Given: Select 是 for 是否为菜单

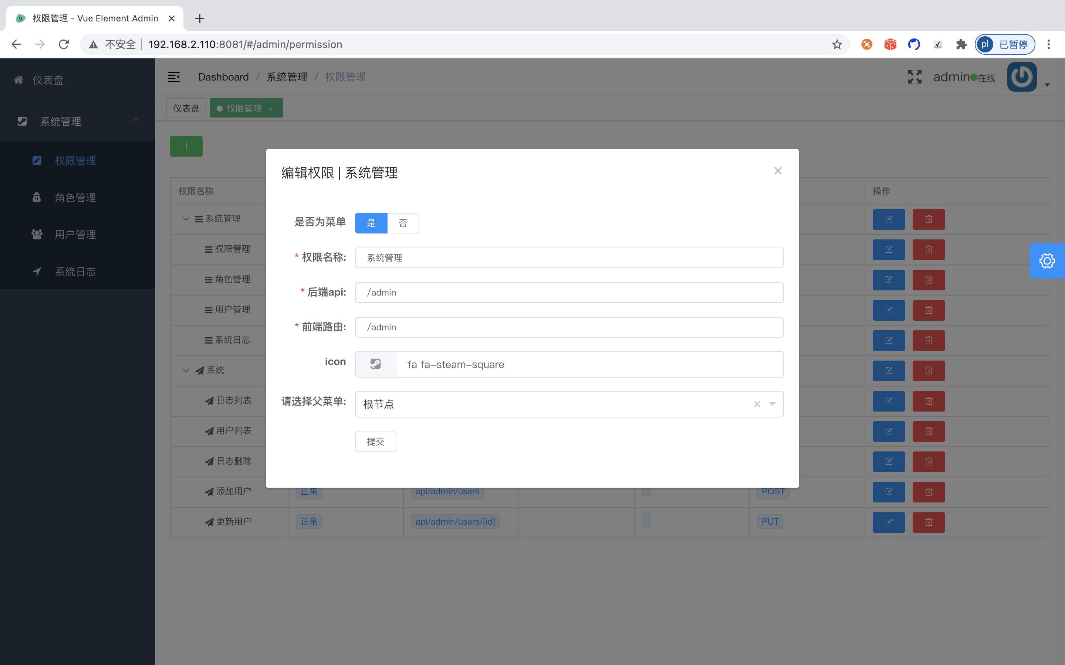Looking at the screenshot, I should (371, 223).
